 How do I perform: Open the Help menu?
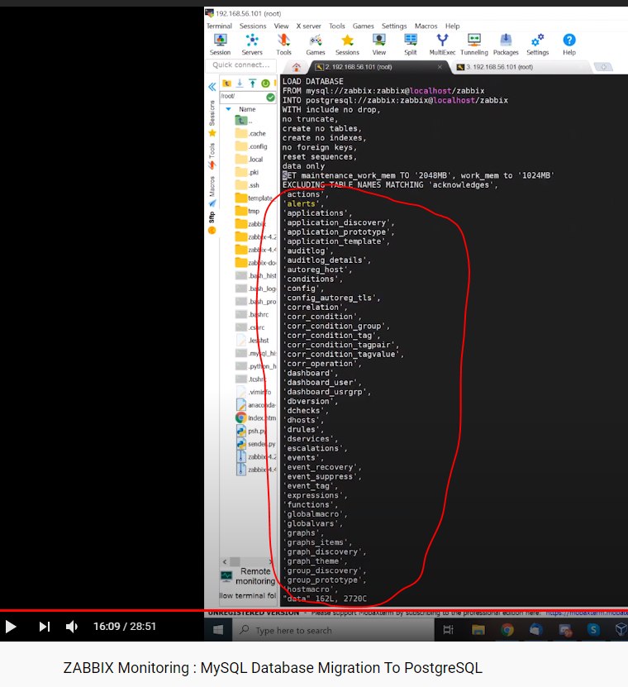[452, 26]
